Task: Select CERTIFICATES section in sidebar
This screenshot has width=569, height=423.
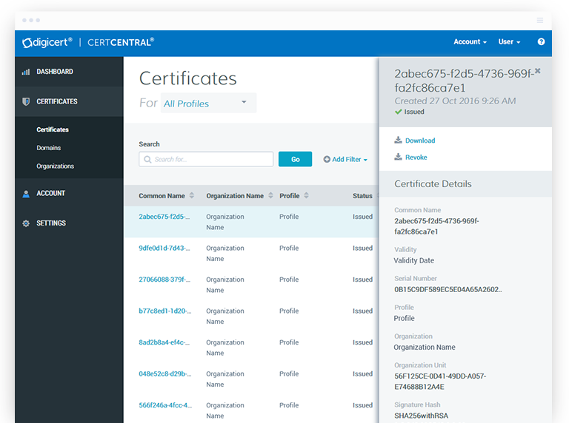Action: tap(69, 101)
